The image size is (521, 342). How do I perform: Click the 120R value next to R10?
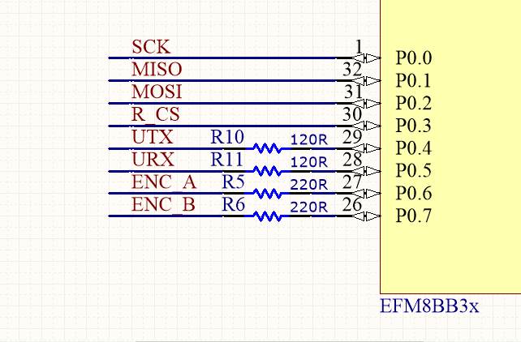pos(308,139)
